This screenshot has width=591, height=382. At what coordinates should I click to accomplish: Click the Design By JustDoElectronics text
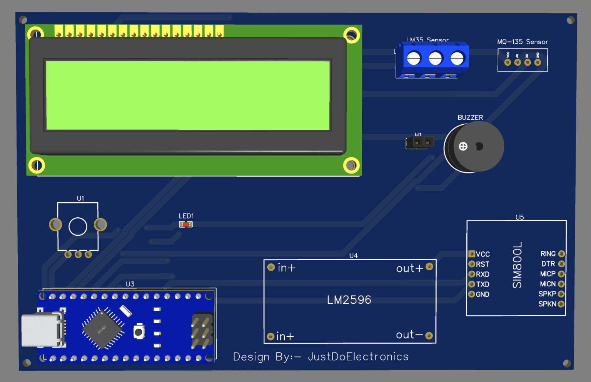click(x=321, y=357)
